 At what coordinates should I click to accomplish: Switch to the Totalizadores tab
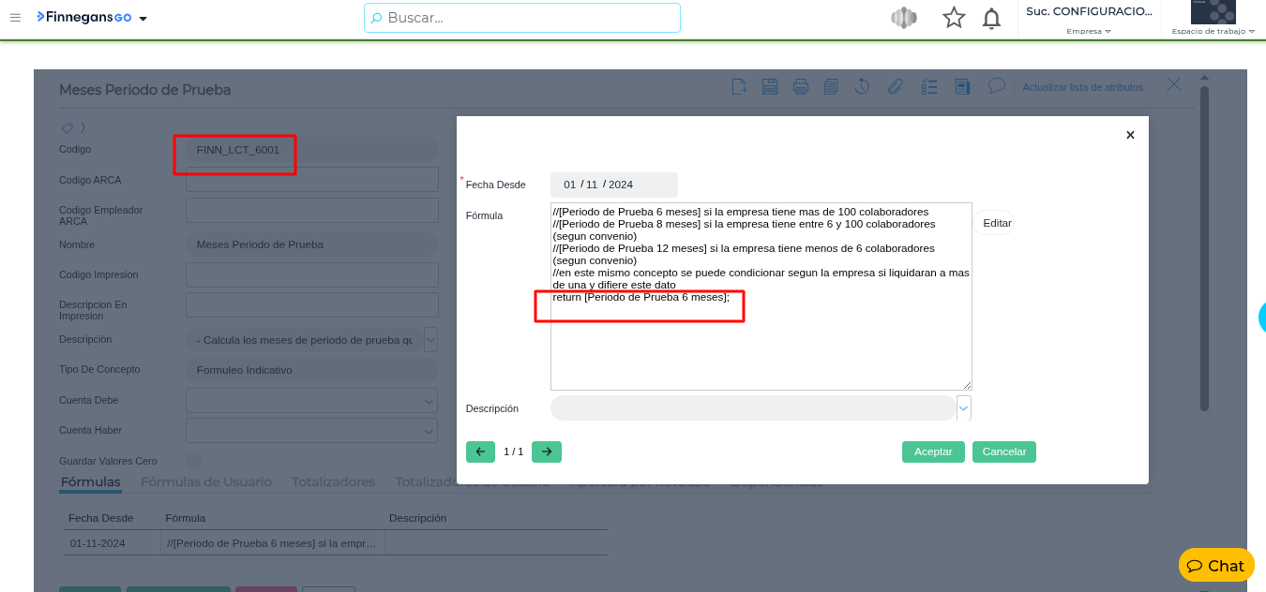tap(333, 482)
